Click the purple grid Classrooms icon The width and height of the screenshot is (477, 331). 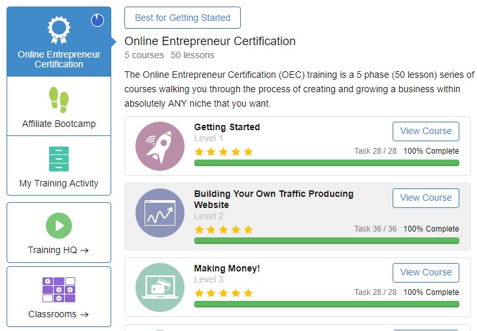point(59,289)
